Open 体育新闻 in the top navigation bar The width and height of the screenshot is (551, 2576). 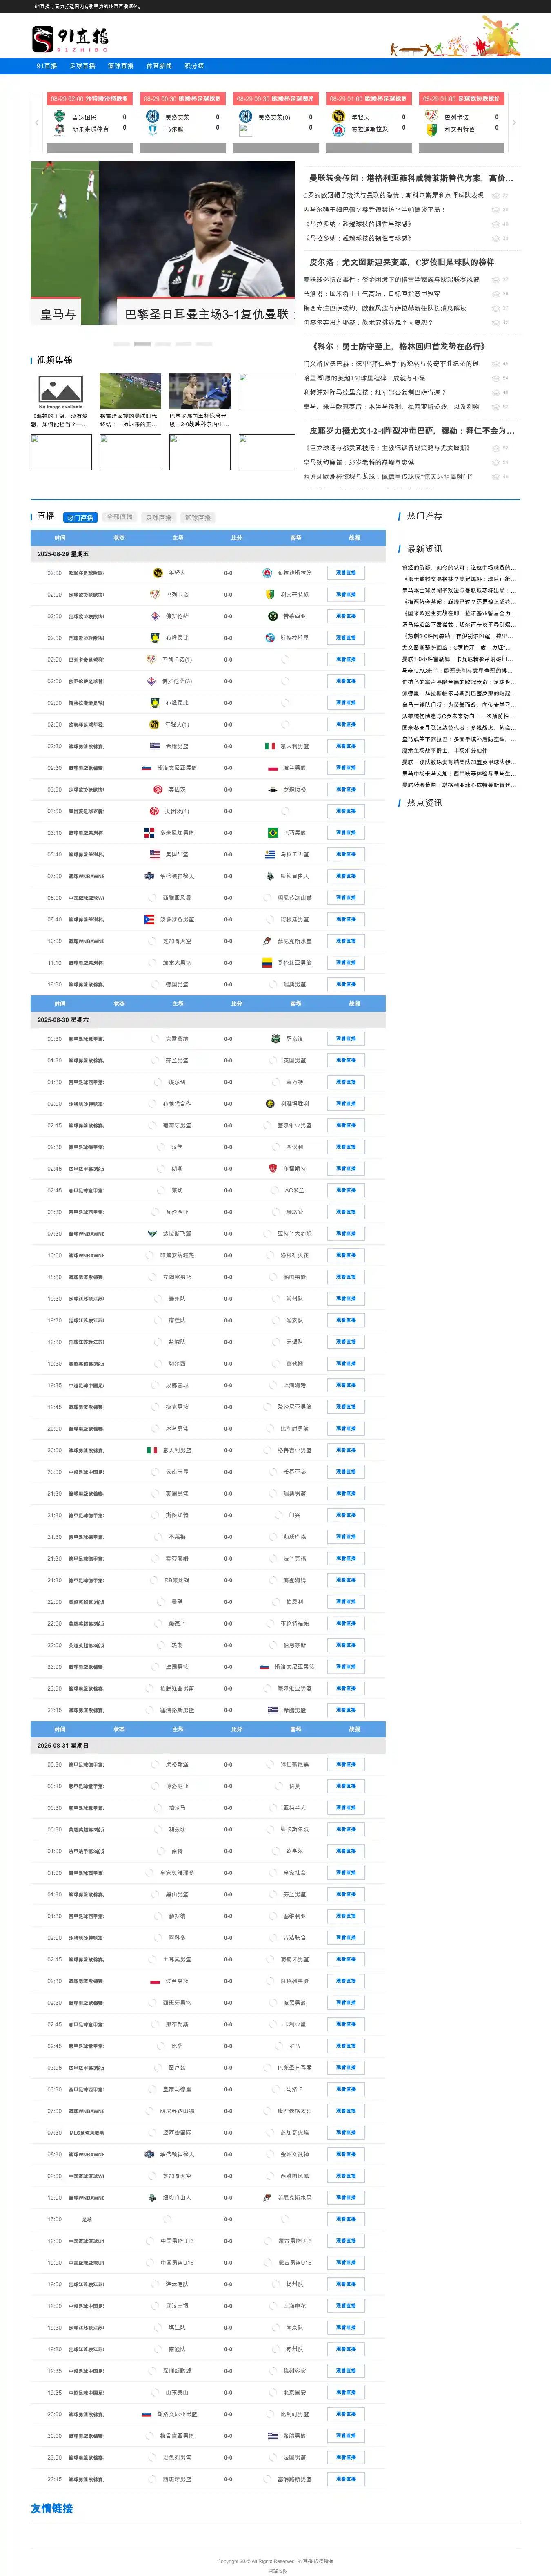(159, 66)
